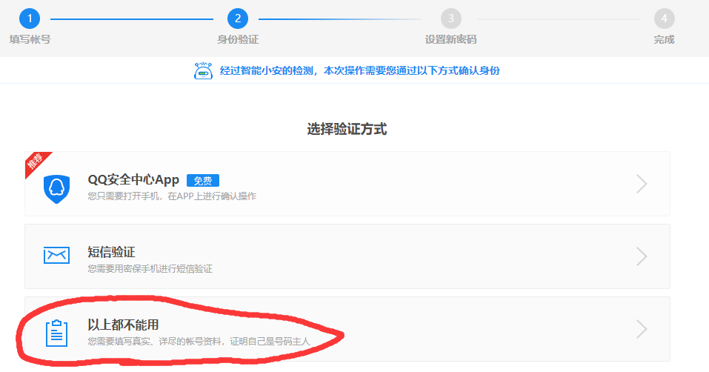The width and height of the screenshot is (709, 372).
Task: Open the 短信验证 row chevron arrow
Action: [x=642, y=256]
